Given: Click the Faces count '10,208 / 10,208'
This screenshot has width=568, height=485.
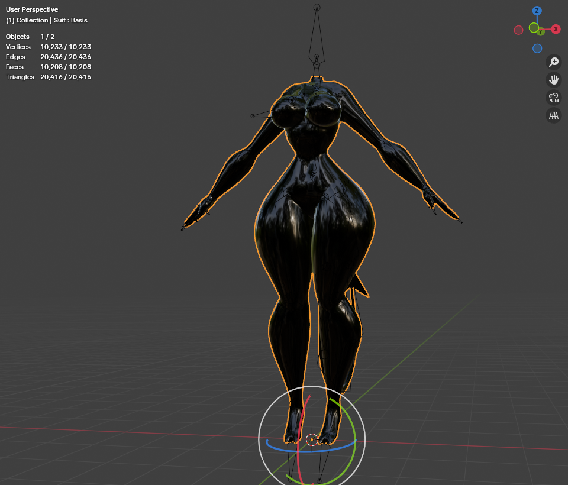Looking at the screenshot, I should point(66,67).
